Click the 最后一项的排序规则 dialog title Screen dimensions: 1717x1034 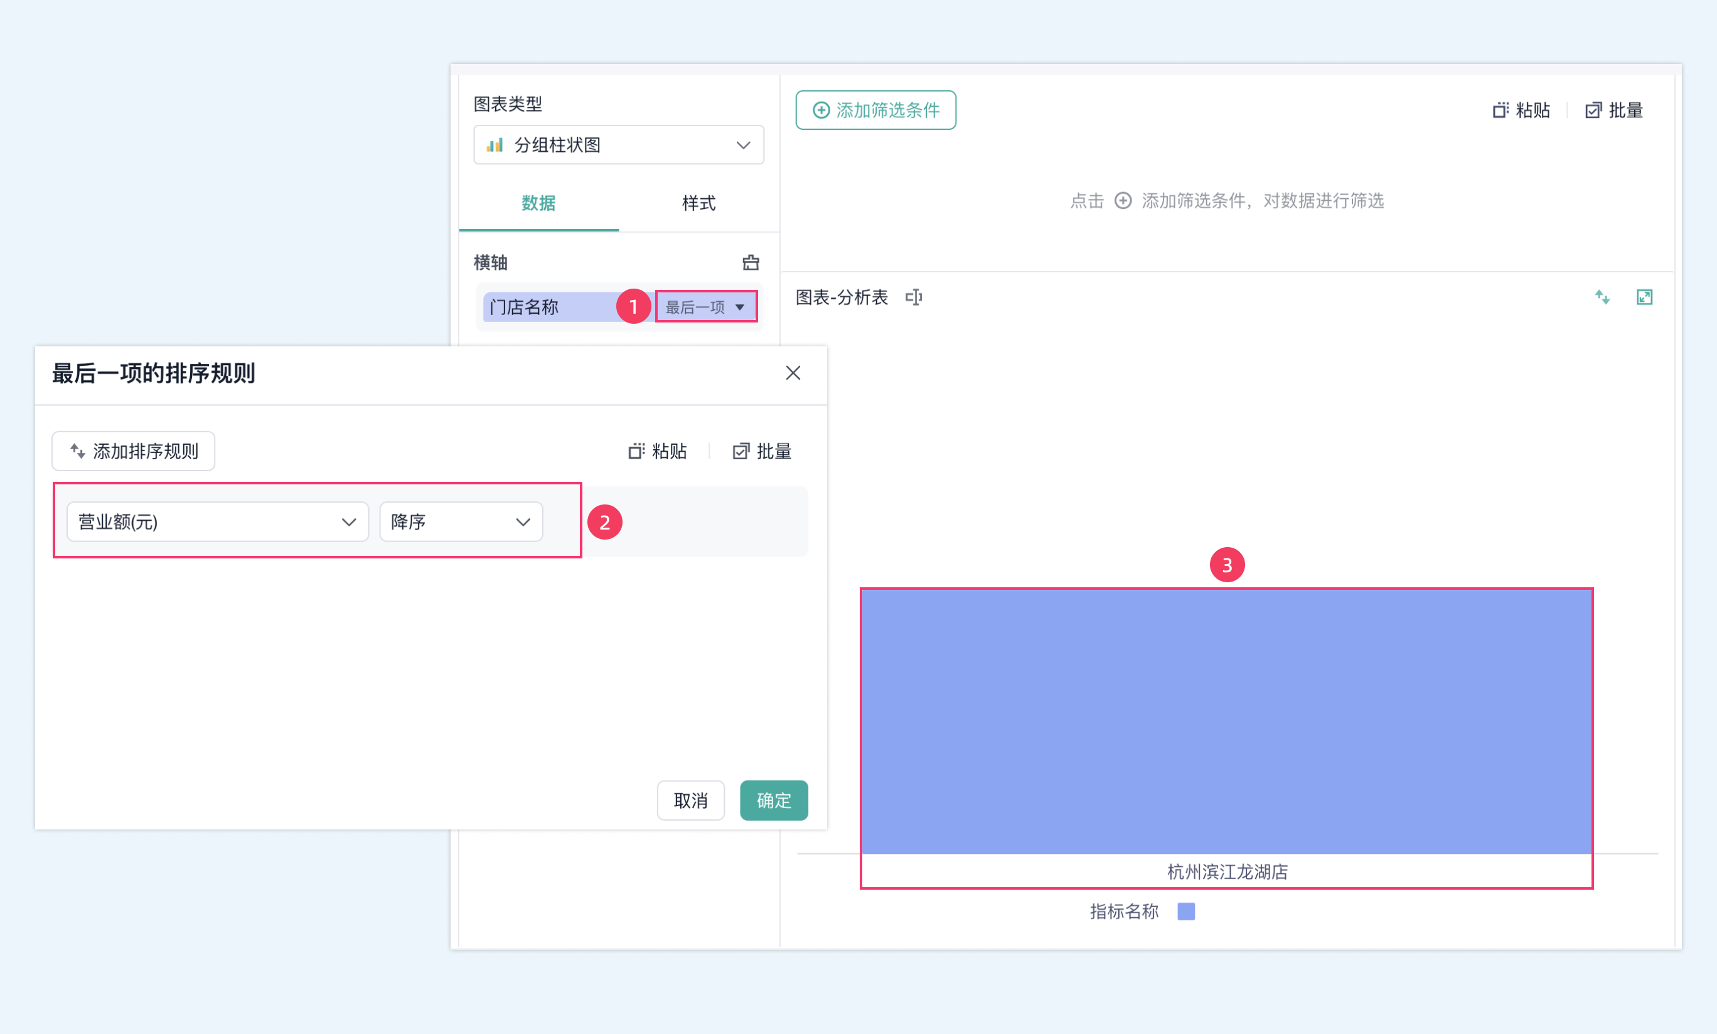coord(153,373)
